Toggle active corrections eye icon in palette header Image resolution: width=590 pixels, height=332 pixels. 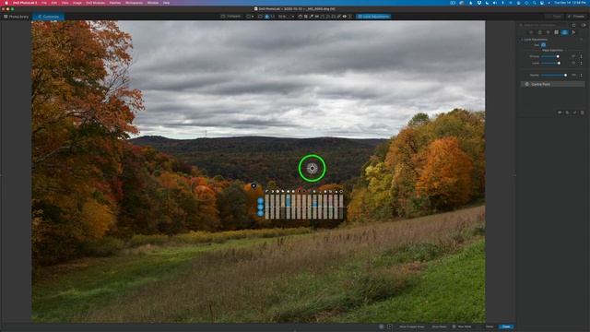[x=583, y=25]
